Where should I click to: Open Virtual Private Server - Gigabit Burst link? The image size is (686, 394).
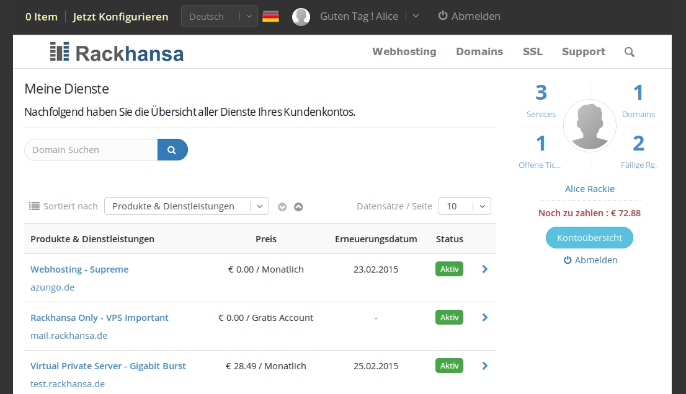[108, 366]
